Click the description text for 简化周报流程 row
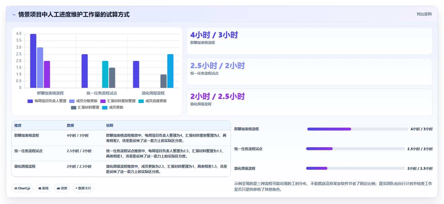This screenshot has height=204, width=444. click(166, 169)
